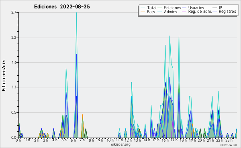The width and height of the screenshot is (241, 148).
Task: Click the 9 h x-axis label
Action: click(x=100, y=140)
